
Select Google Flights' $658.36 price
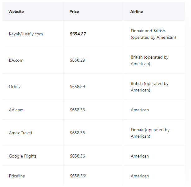pos(77,156)
